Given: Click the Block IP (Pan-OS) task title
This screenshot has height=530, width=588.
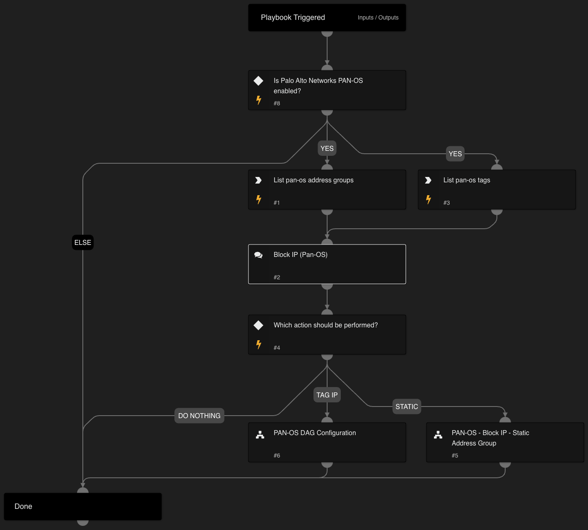Looking at the screenshot, I should 300,255.
